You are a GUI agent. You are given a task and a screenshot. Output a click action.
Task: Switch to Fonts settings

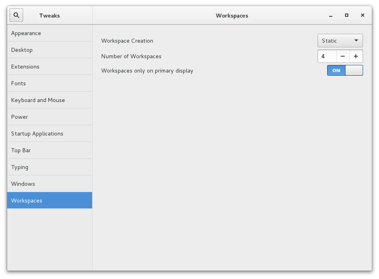49,83
